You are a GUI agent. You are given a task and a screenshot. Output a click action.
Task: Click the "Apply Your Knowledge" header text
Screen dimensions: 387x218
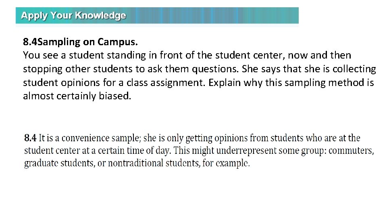pos(73,16)
